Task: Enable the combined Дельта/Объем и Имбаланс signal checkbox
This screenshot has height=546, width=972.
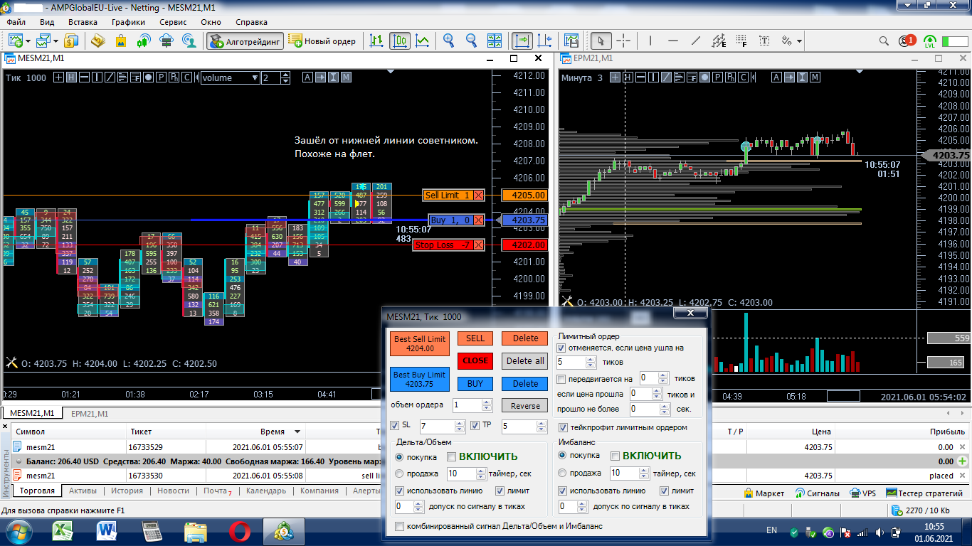Action: pyautogui.click(x=400, y=526)
